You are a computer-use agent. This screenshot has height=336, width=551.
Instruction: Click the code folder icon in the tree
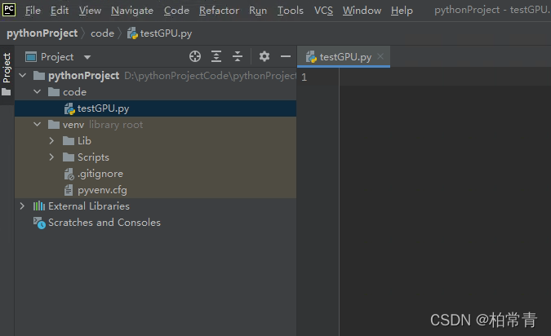pos(54,92)
